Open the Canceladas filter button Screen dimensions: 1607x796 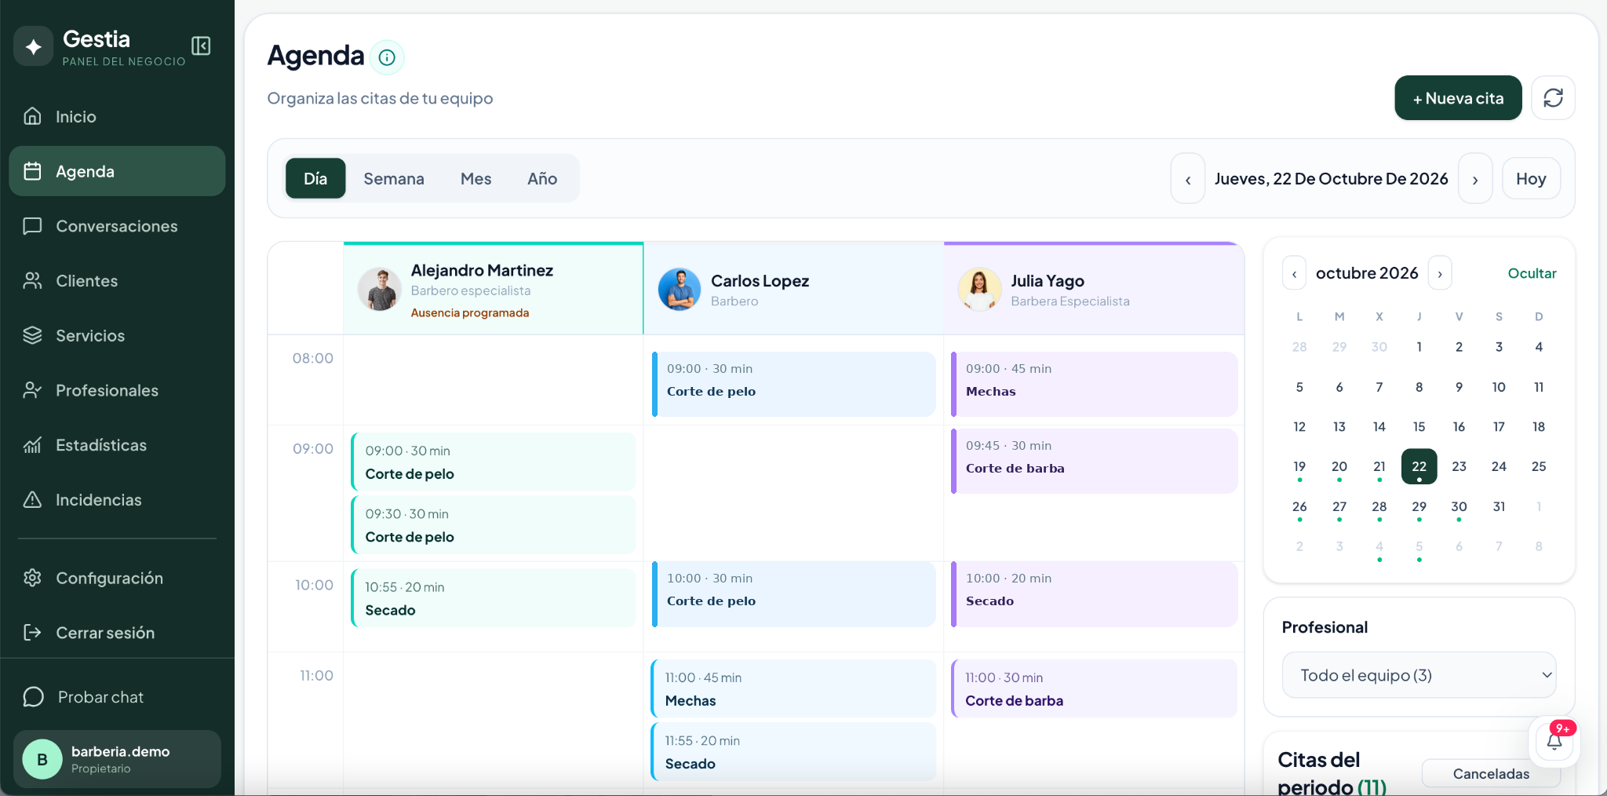[x=1491, y=774]
